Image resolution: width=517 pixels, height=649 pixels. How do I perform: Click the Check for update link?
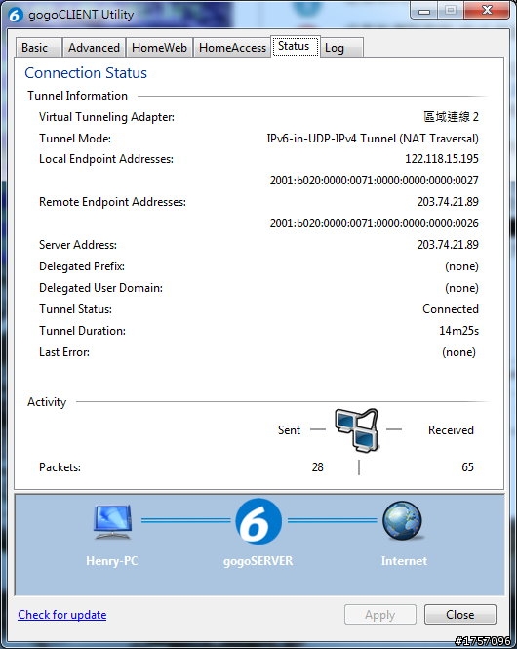tap(62, 615)
